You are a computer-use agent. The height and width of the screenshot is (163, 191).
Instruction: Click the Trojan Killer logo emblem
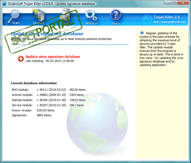coord(147,19)
